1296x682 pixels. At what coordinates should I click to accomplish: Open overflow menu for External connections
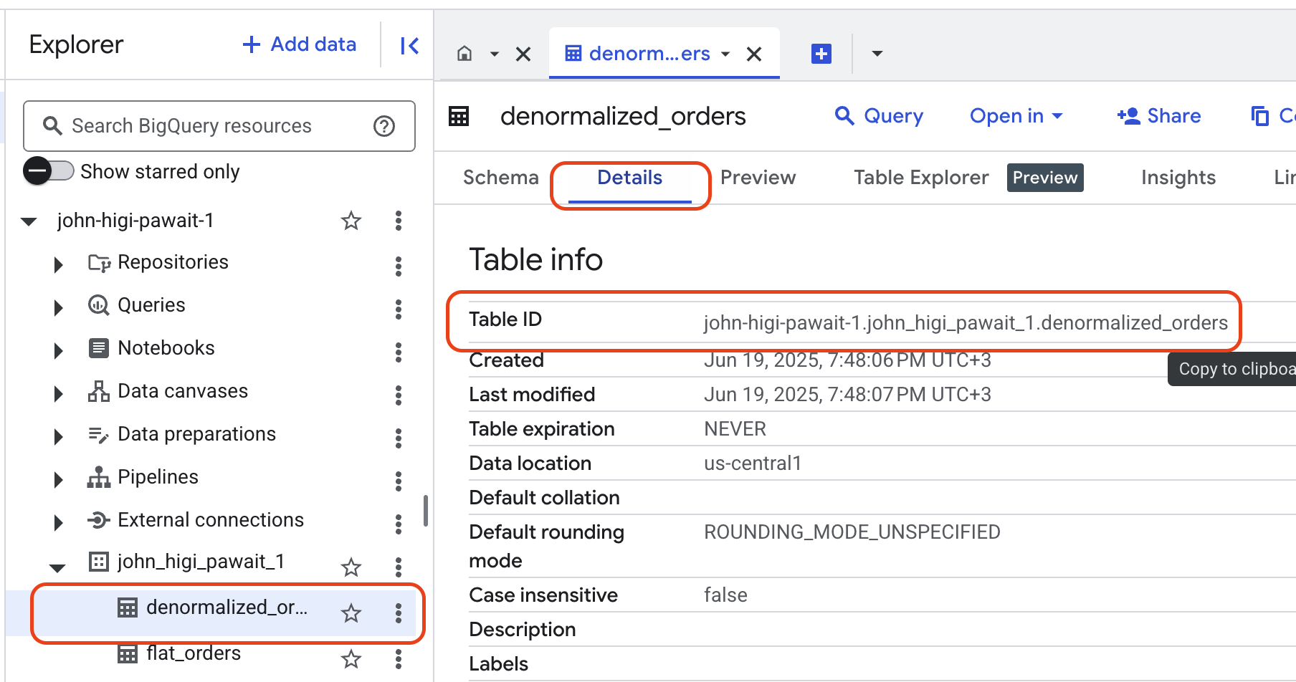[399, 524]
